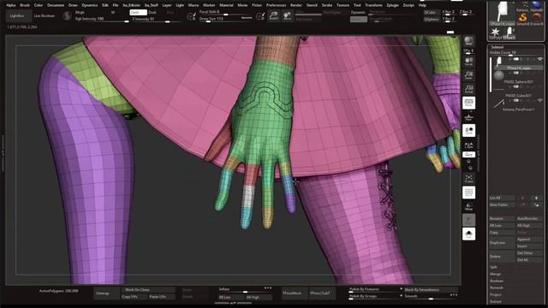Toggle Qxyz rotation mode
The height and width of the screenshot is (308, 548).
(468, 154)
